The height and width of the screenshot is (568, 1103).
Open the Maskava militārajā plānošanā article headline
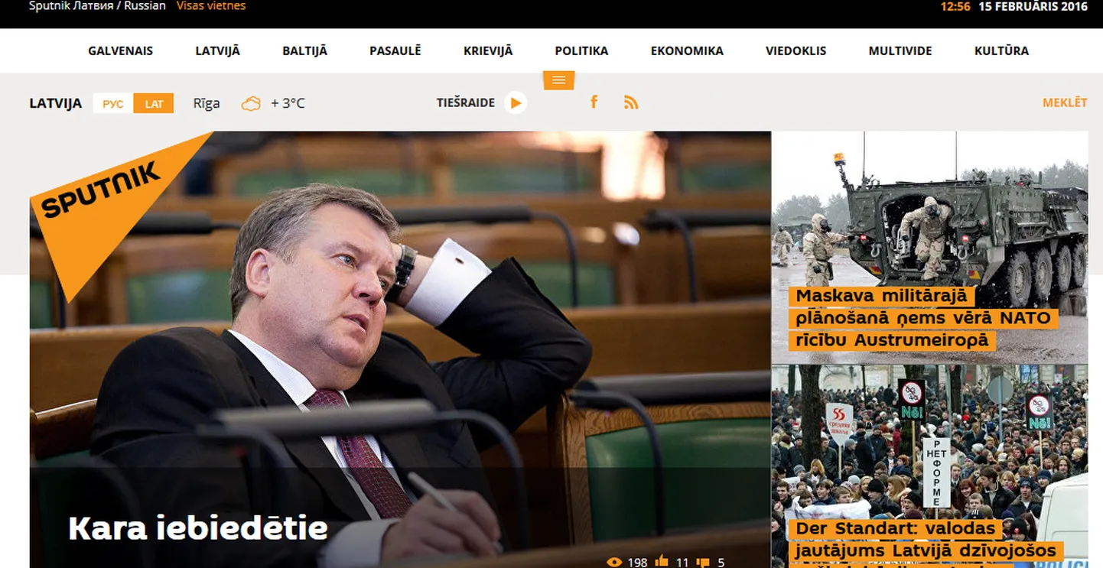(922, 318)
